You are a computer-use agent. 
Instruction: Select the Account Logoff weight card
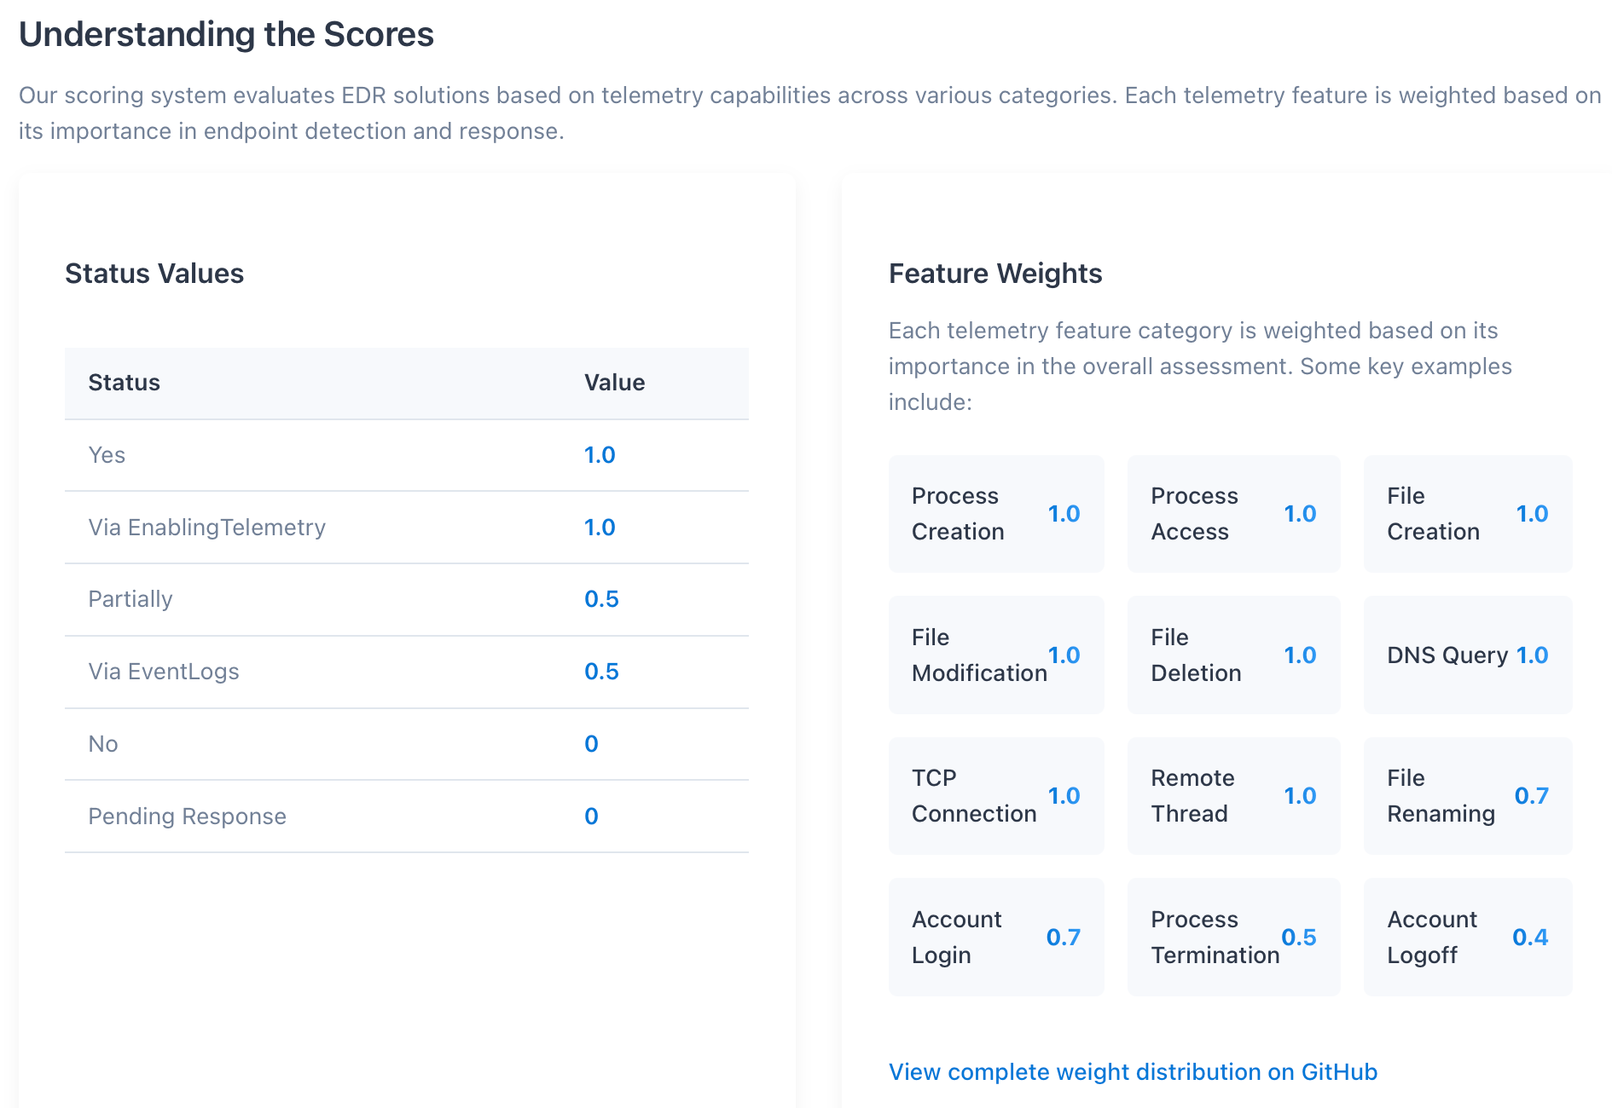[x=1468, y=937]
